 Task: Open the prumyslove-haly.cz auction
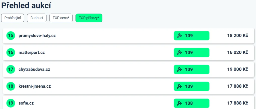37,36
